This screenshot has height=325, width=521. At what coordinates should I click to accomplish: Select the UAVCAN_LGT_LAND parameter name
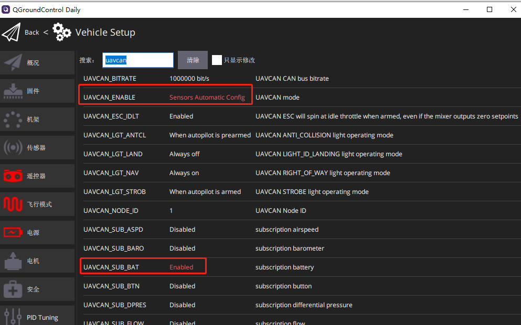[113, 154]
